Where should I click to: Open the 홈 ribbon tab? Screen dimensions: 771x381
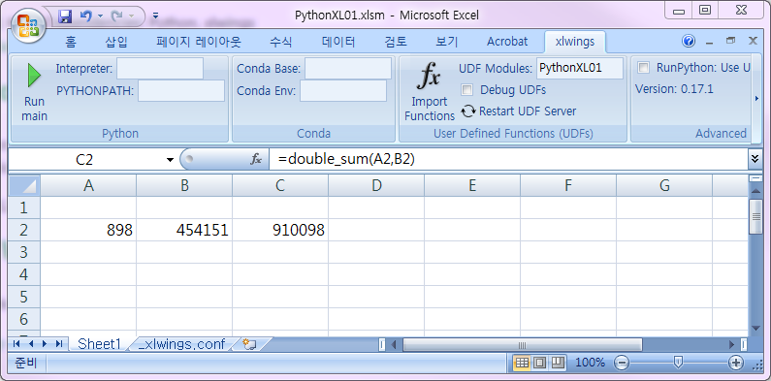(71, 42)
